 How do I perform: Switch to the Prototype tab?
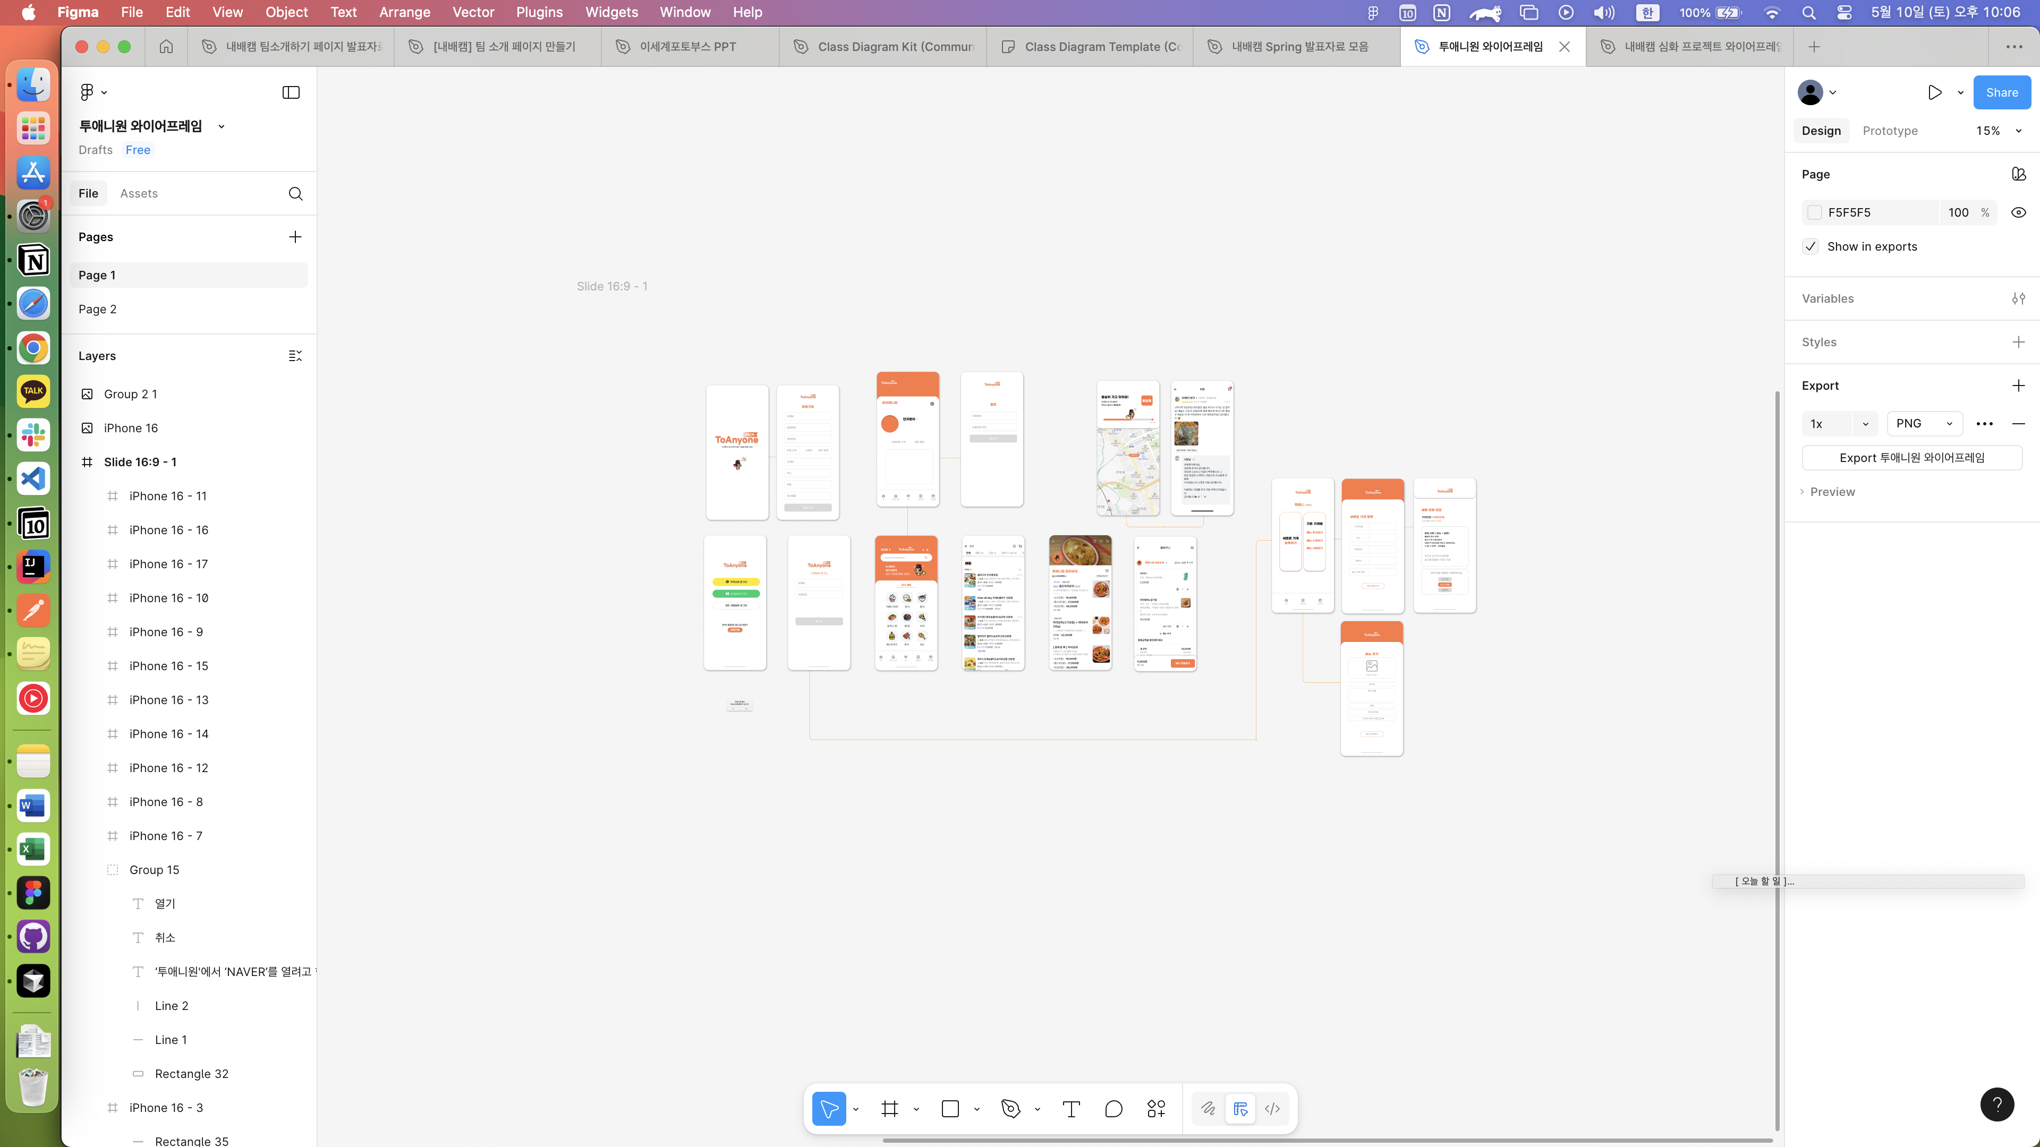pos(1890,131)
